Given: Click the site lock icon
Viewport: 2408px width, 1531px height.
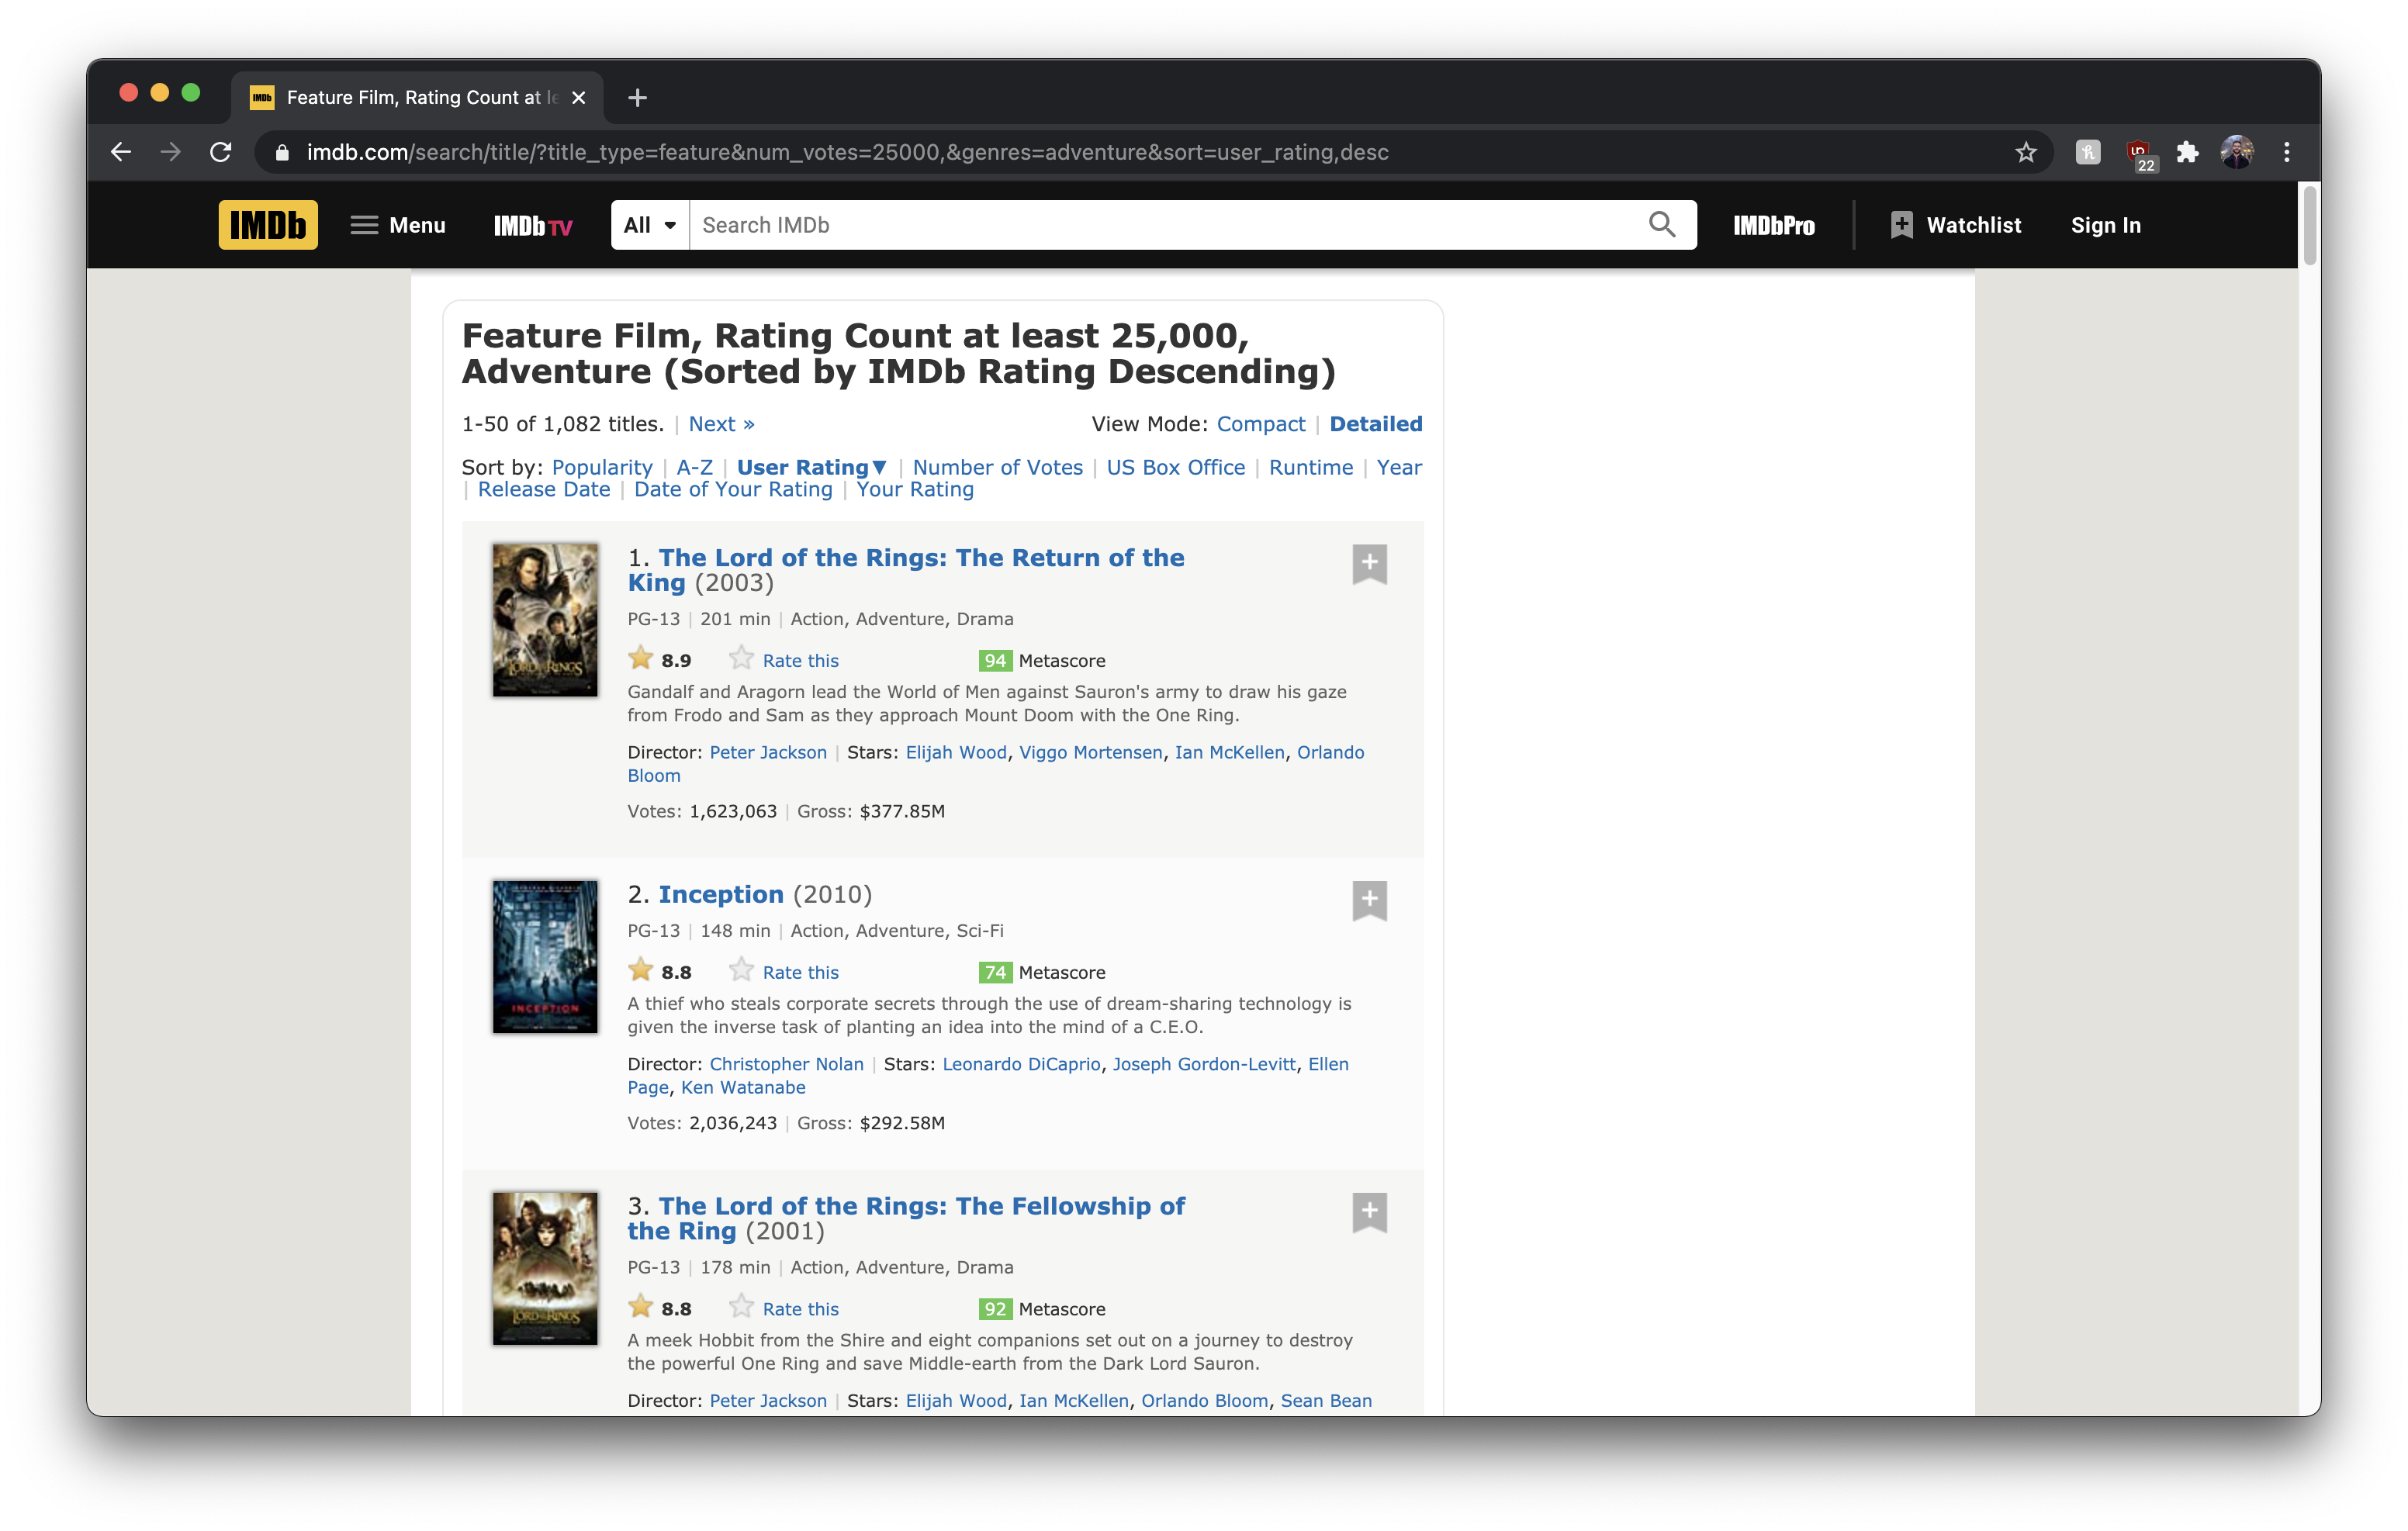Looking at the screenshot, I should [x=282, y=152].
